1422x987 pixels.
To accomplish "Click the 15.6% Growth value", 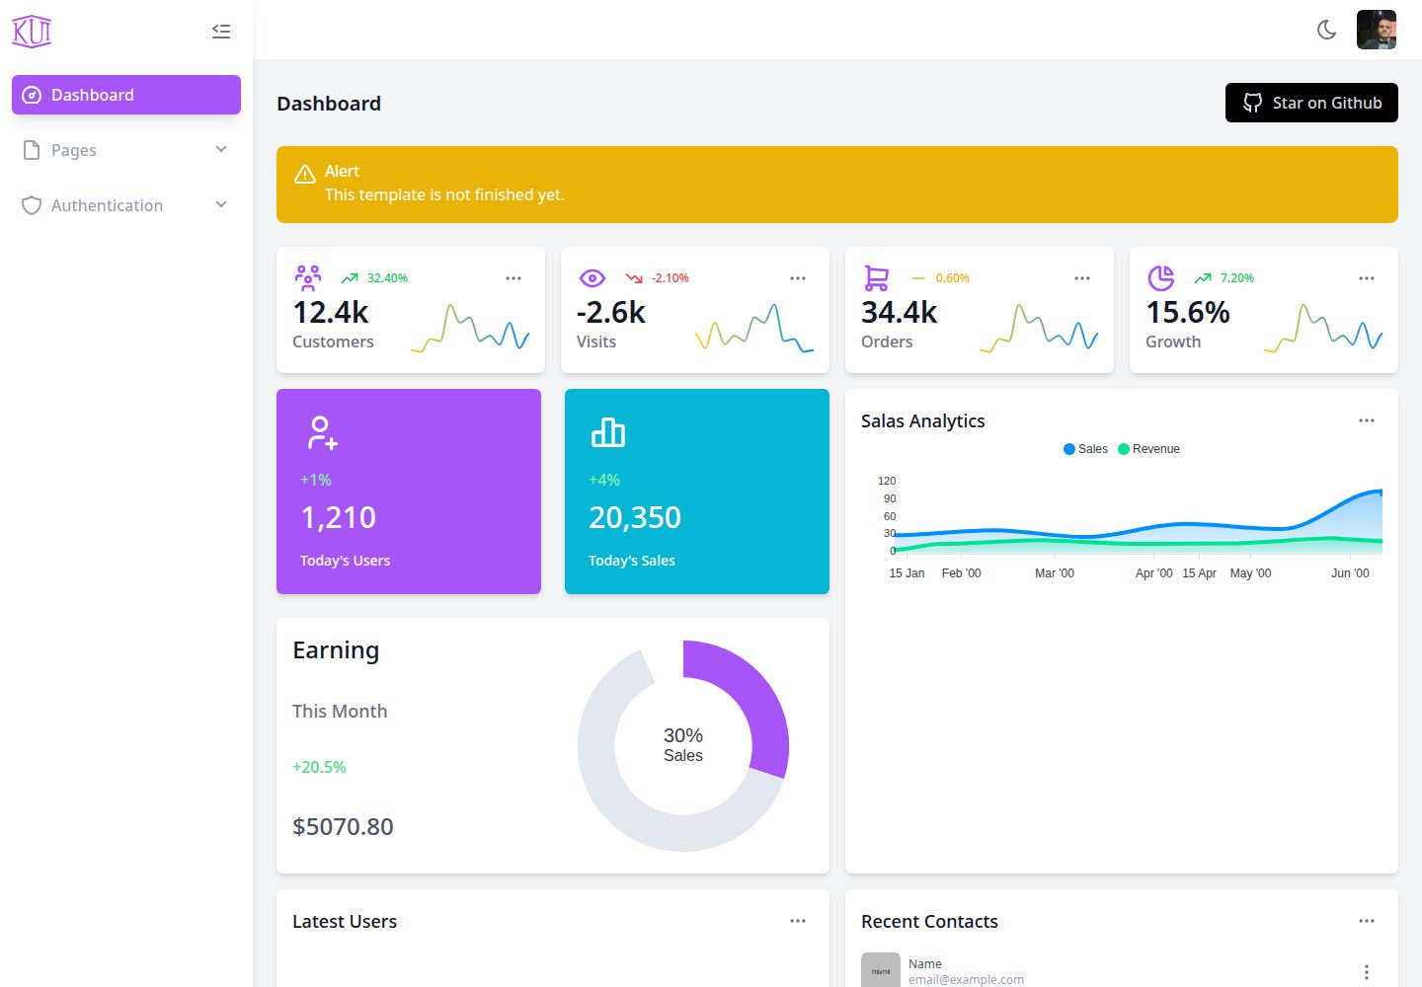I will [x=1188, y=312].
